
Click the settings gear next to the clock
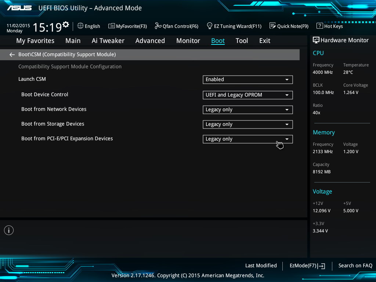tap(66, 25)
